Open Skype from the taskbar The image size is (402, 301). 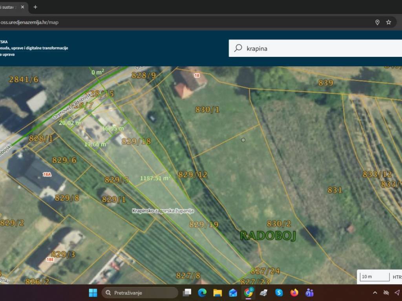[x=279, y=293]
